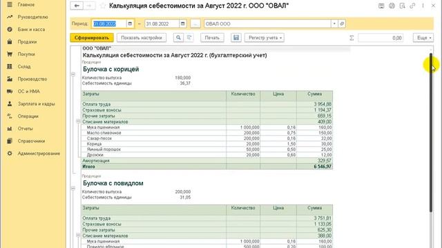Click the sum field showing 0,00

coord(381,38)
